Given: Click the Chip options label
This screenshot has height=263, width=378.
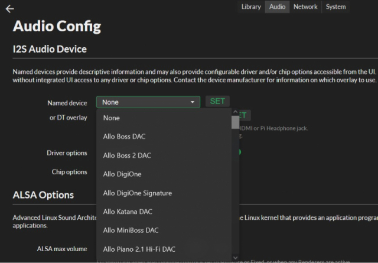Looking at the screenshot, I should (x=70, y=172).
